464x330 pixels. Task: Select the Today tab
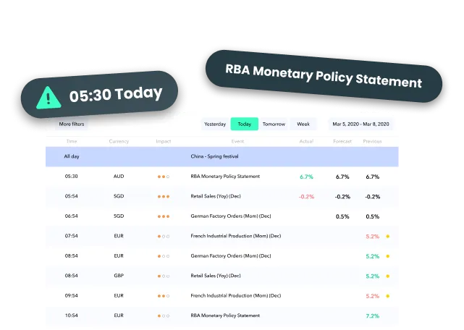click(244, 124)
